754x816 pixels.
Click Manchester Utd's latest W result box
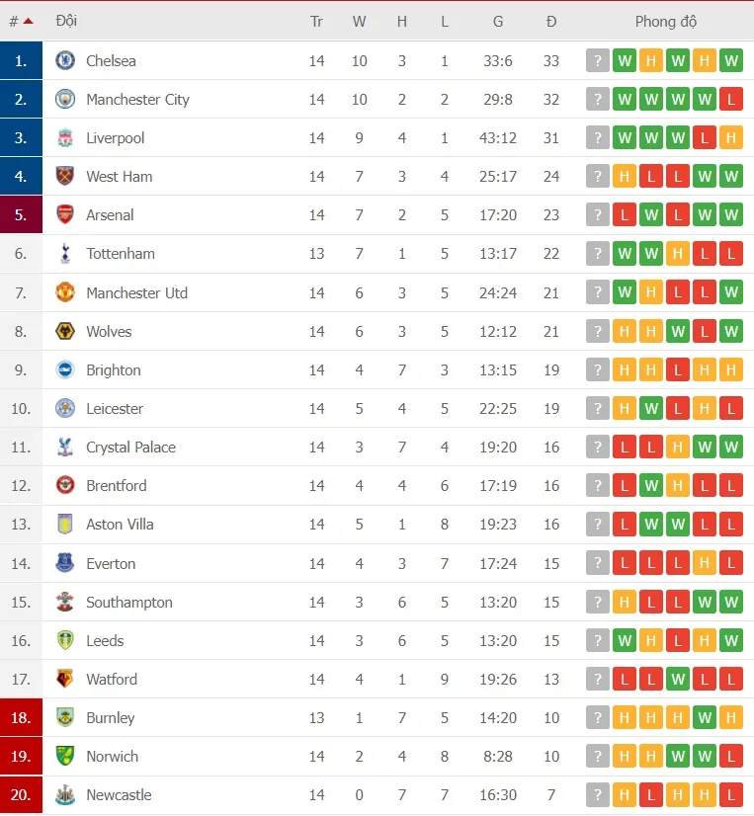[731, 292]
